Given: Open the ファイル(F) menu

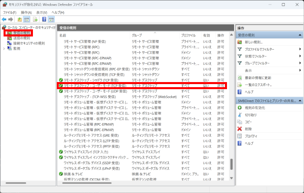Looking at the screenshot, I should 10,12.
